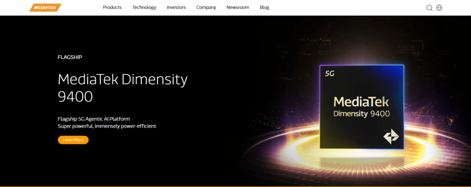The width and height of the screenshot is (471, 187).
Task: Click the Super powerful, immensely power-efficient text
Action: (107, 126)
